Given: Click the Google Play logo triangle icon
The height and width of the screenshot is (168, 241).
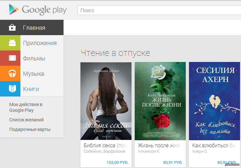Looking at the screenshot, I should click(x=14, y=10).
